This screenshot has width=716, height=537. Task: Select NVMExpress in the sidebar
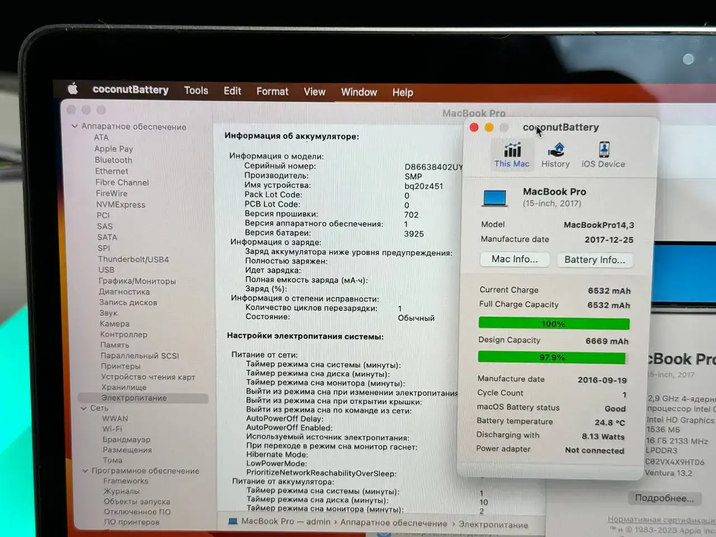[x=120, y=205]
